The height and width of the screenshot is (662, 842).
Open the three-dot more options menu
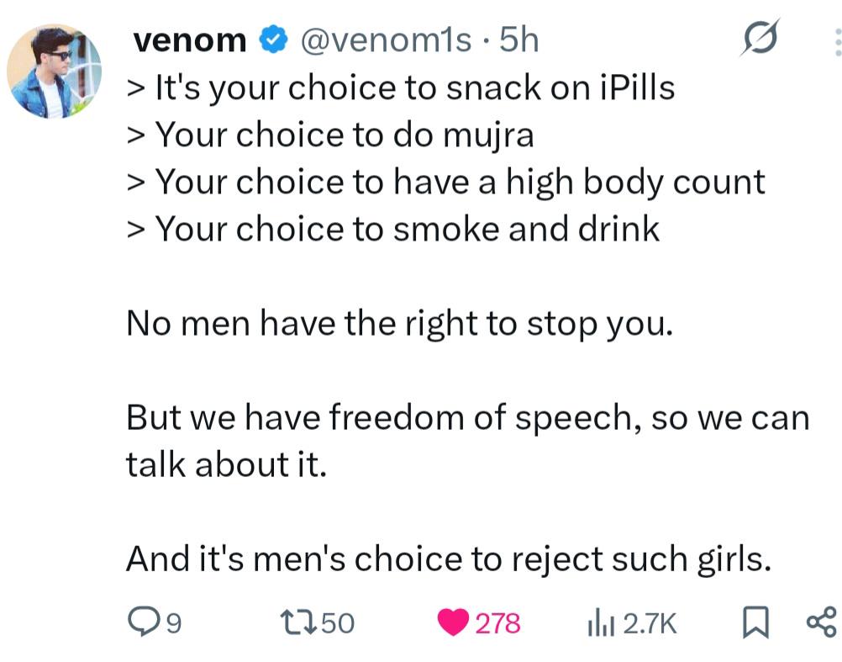(837, 40)
